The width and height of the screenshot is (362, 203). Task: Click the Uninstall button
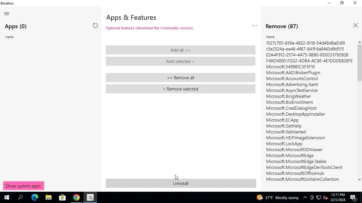(181, 183)
